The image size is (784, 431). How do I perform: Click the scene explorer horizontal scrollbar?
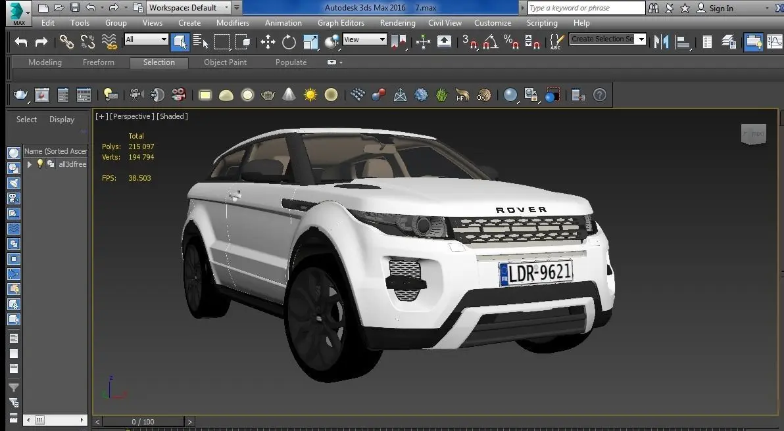[x=55, y=420]
